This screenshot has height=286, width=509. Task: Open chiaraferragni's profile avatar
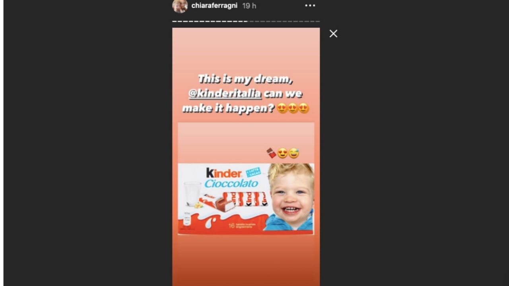180,6
